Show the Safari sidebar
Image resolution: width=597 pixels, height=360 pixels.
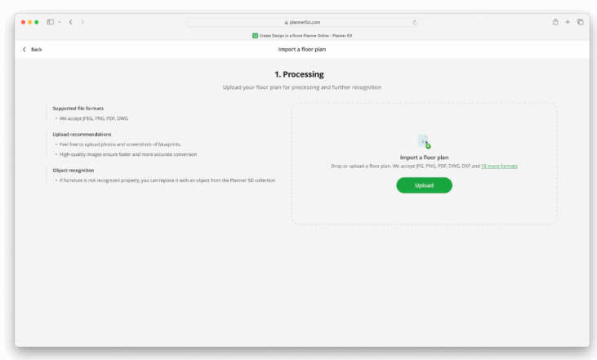tap(50, 22)
